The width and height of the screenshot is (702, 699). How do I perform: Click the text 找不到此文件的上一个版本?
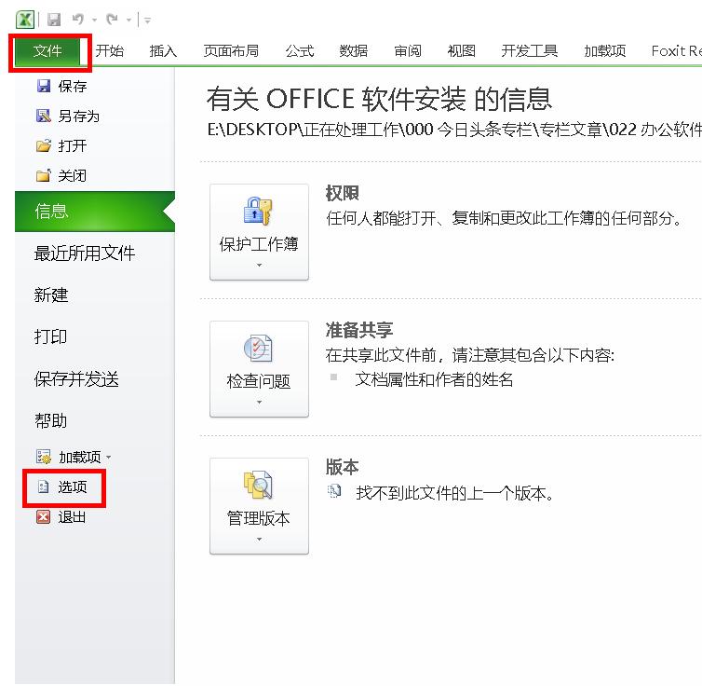click(x=455, y=493)
